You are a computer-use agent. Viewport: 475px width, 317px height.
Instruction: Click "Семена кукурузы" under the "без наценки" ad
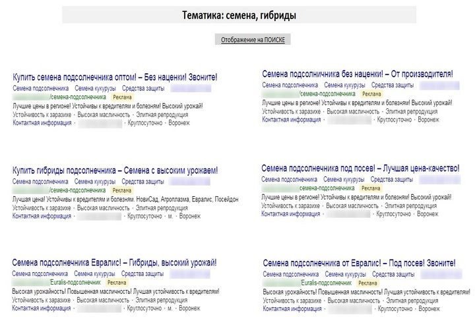[344, 85]
